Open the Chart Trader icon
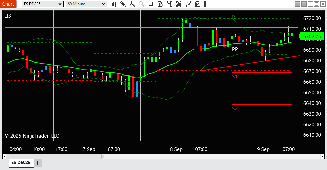The height and width of the screenshot is (170, 327). tap(170, 4)
